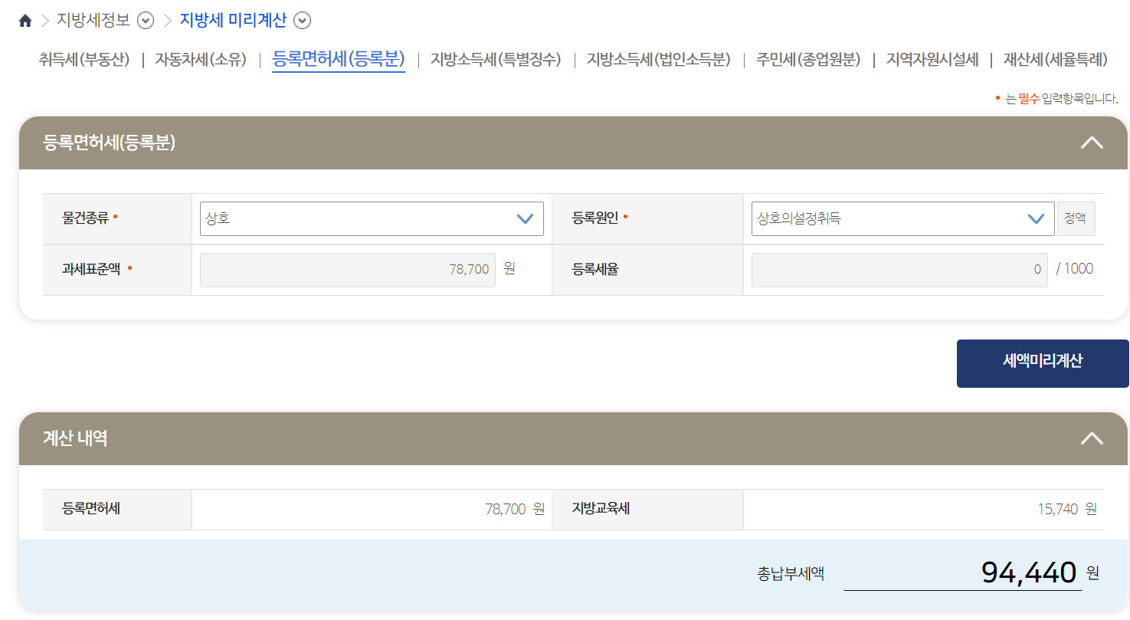Click the 세액미리계산 button
Viewport: 1130px width, 620px height.
point(1043,363)
